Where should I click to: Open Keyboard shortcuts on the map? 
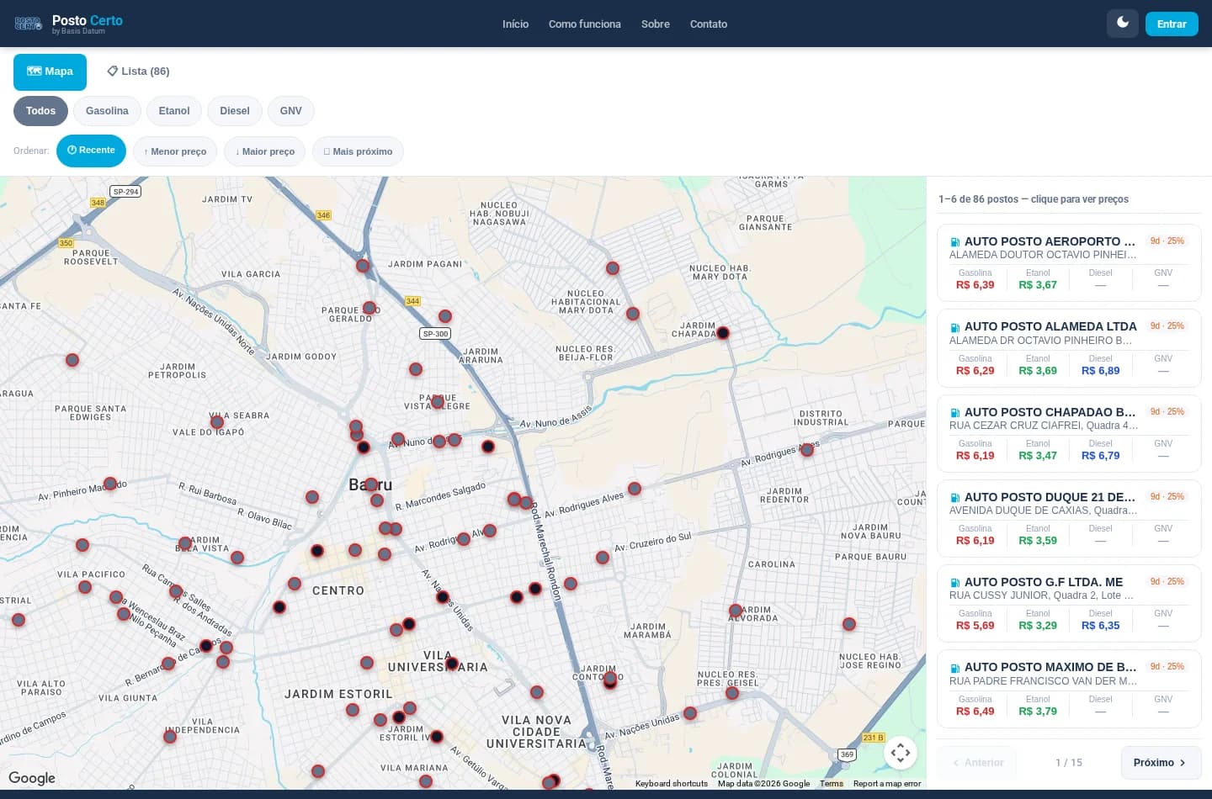tap(672, 784)
